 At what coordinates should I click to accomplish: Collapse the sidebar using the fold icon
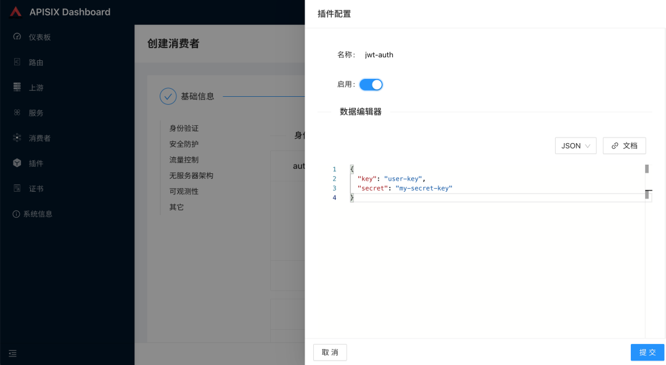13,353
